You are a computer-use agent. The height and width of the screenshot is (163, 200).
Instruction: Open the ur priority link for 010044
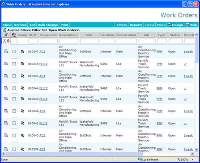tap(185, 88)
